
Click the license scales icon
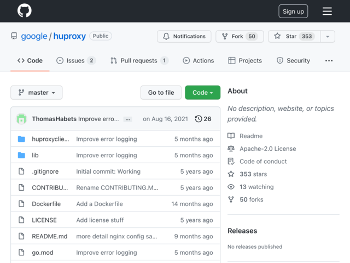(x=231, y=148)
